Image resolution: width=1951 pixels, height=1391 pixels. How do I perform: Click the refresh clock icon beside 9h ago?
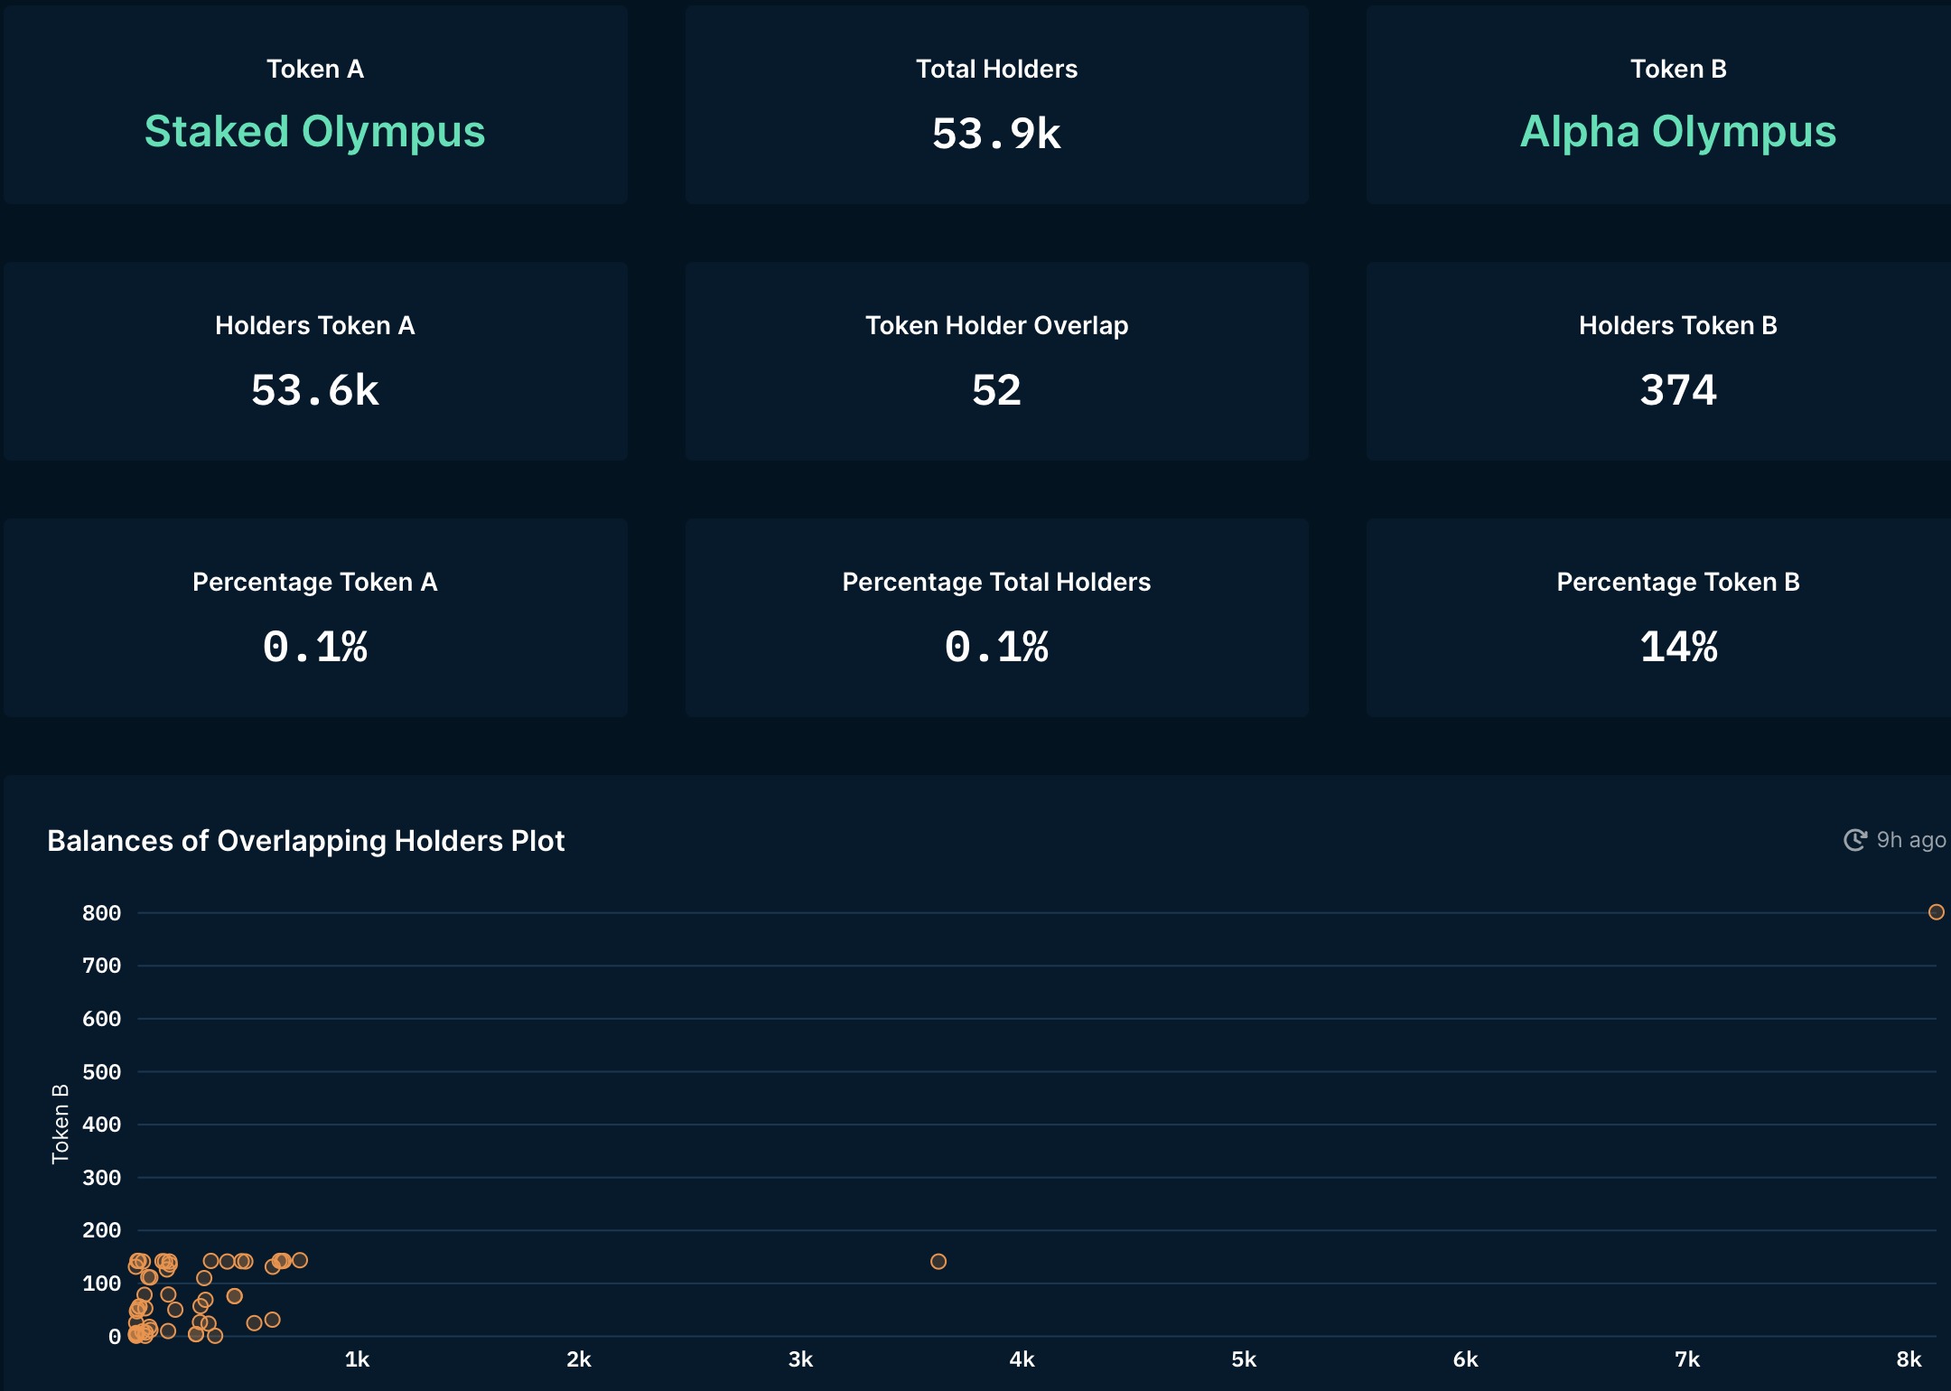point(1855,840)
